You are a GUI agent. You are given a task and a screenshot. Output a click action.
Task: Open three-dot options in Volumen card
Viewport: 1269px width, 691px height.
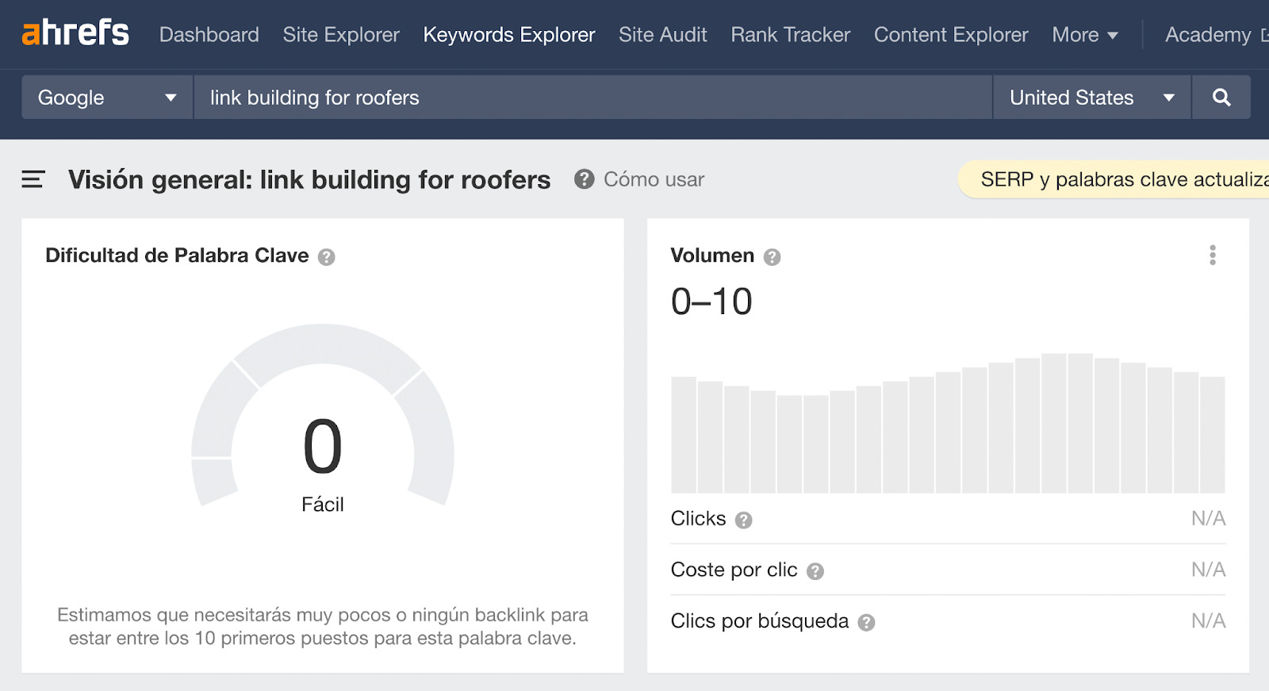tap(1212, 255)
